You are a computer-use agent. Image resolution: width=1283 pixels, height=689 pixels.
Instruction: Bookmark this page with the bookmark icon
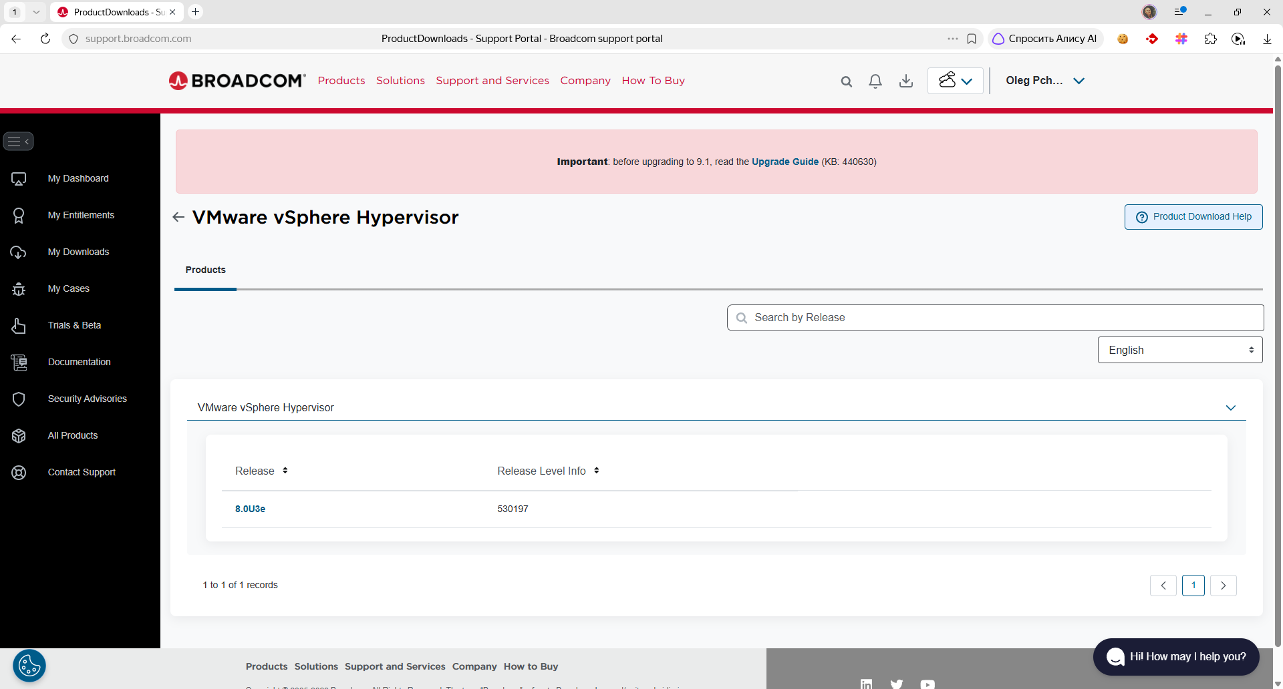(972, 39)
